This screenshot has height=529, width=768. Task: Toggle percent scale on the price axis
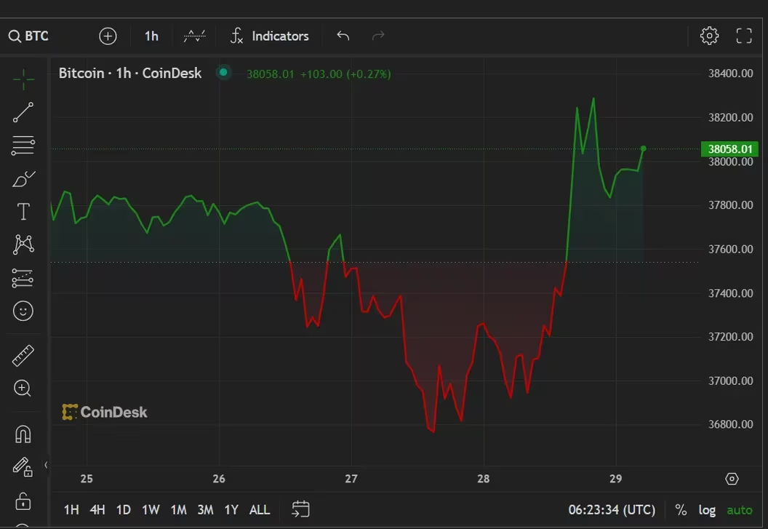681,510
